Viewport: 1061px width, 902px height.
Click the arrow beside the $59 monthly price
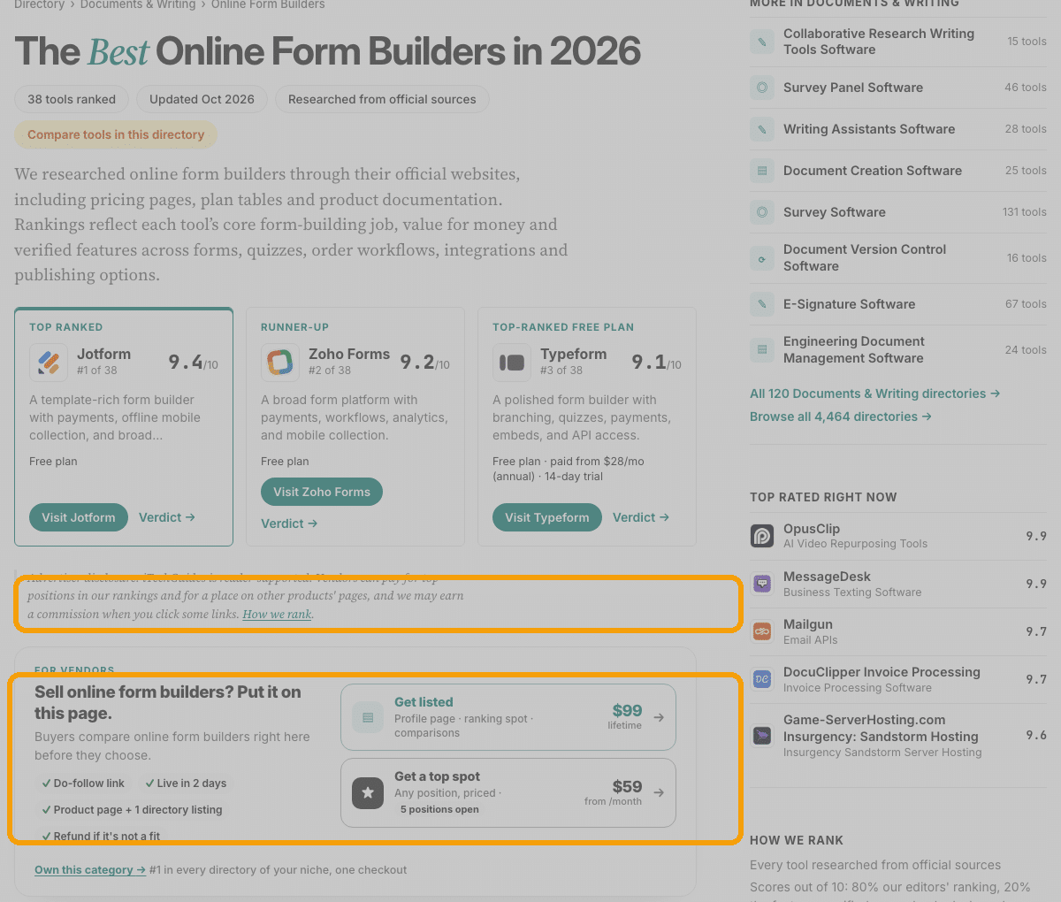(x=659, y=793)
